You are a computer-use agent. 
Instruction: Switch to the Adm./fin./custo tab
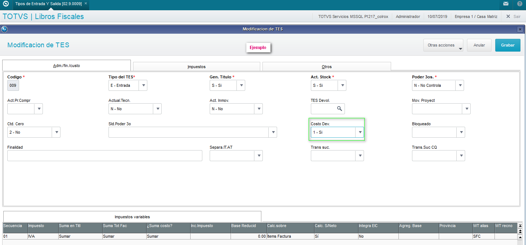tap(66, 65)
